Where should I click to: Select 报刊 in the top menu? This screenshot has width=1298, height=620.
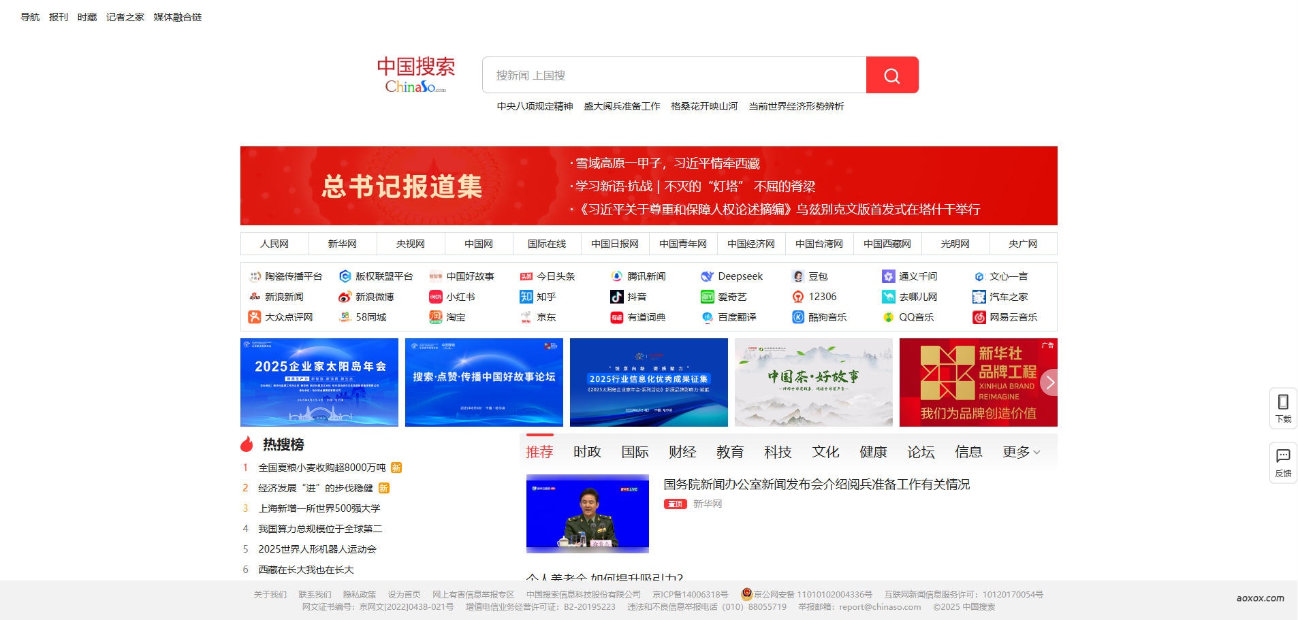coord(59,17)
